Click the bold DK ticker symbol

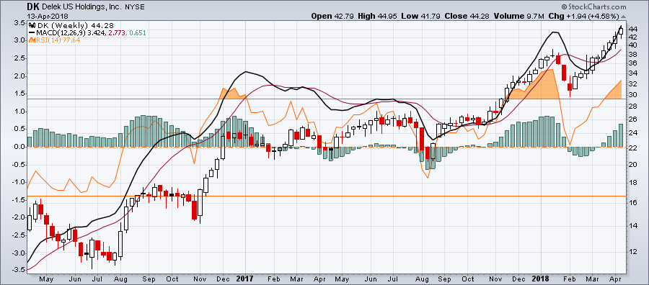tap(33, 7)
